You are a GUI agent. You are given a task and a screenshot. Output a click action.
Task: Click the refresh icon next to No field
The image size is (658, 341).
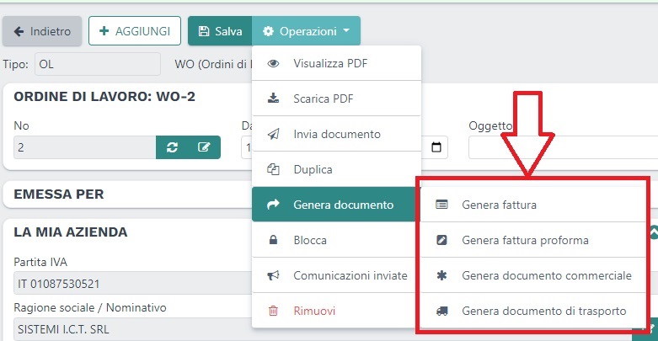coord(172,147)
